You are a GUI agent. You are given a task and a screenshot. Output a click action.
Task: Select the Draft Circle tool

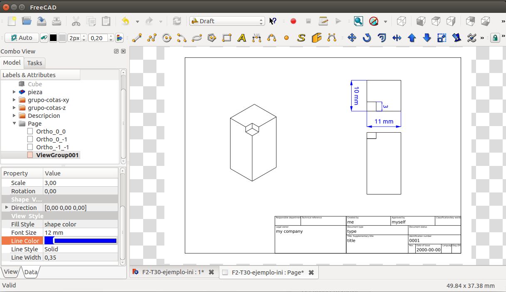pos(167,38)
